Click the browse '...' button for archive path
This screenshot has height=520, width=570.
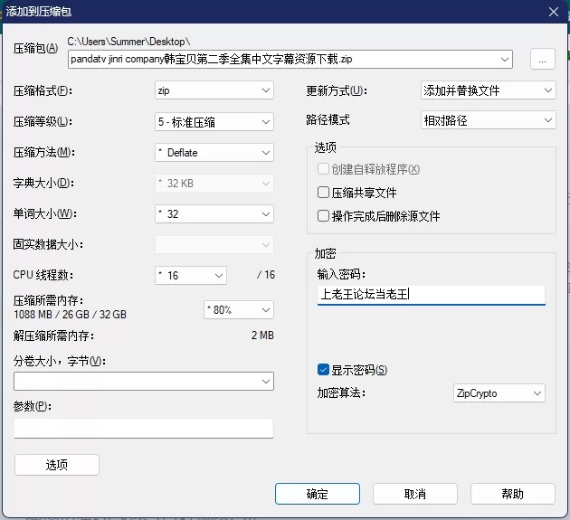pos(542,59)
